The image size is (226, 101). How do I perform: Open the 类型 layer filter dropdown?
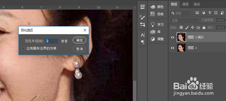tap(180, 13)
